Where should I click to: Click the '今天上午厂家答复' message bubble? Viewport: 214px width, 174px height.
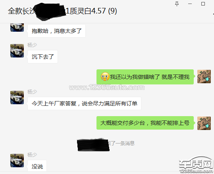click(x=84, y=103)
